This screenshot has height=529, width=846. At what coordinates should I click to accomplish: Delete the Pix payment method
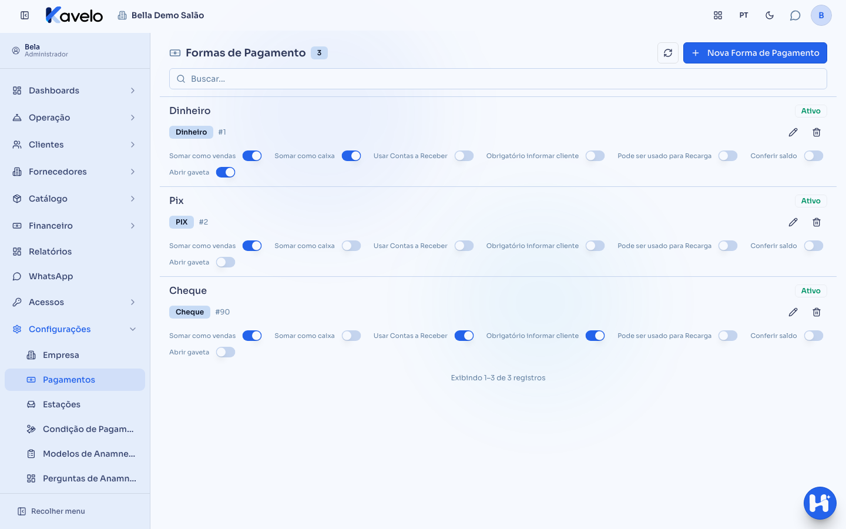tap(817, 222)
